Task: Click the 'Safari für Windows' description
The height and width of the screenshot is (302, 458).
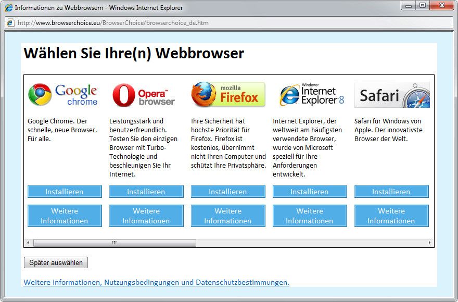Action: (388, 130)
